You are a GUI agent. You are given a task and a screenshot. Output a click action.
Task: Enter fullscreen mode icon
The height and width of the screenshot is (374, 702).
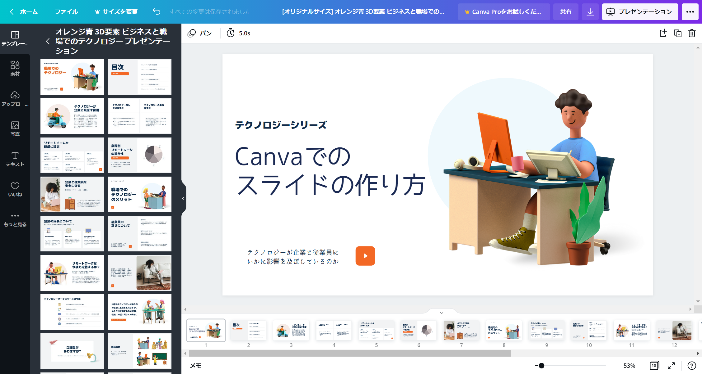pos(672,366)
